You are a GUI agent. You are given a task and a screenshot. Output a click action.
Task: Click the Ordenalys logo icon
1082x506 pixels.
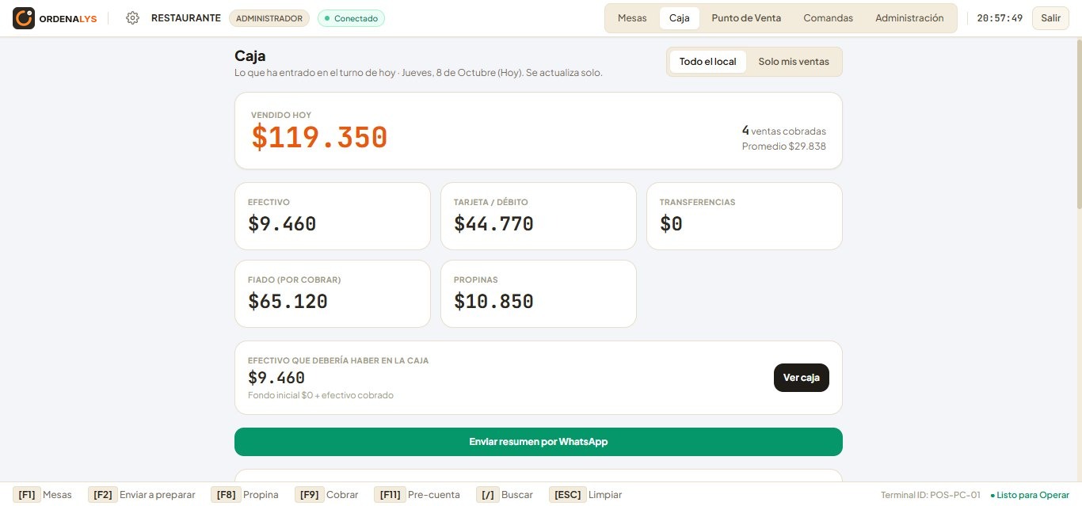point(24,18)
